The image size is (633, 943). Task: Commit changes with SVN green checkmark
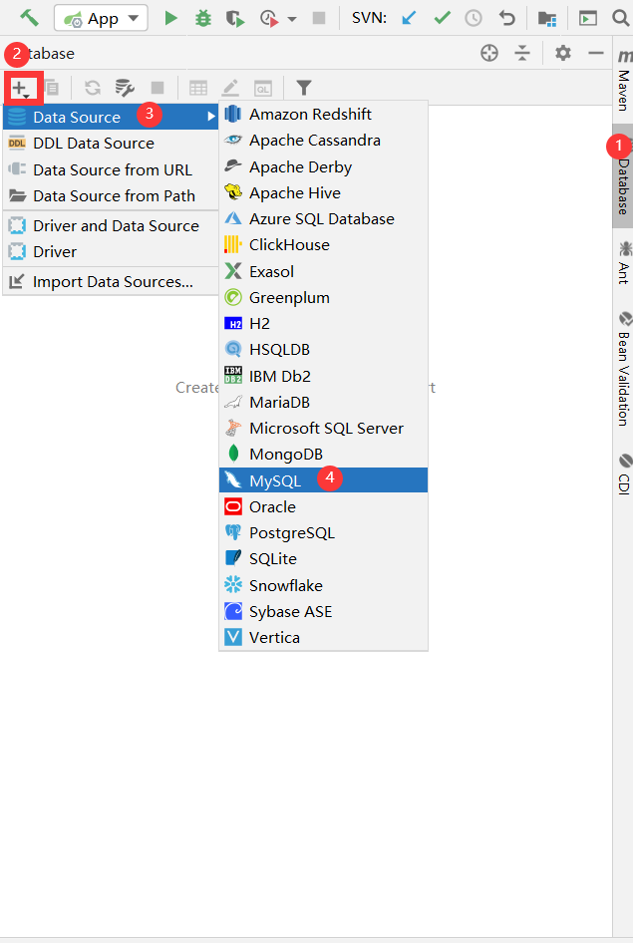(442, 18)
